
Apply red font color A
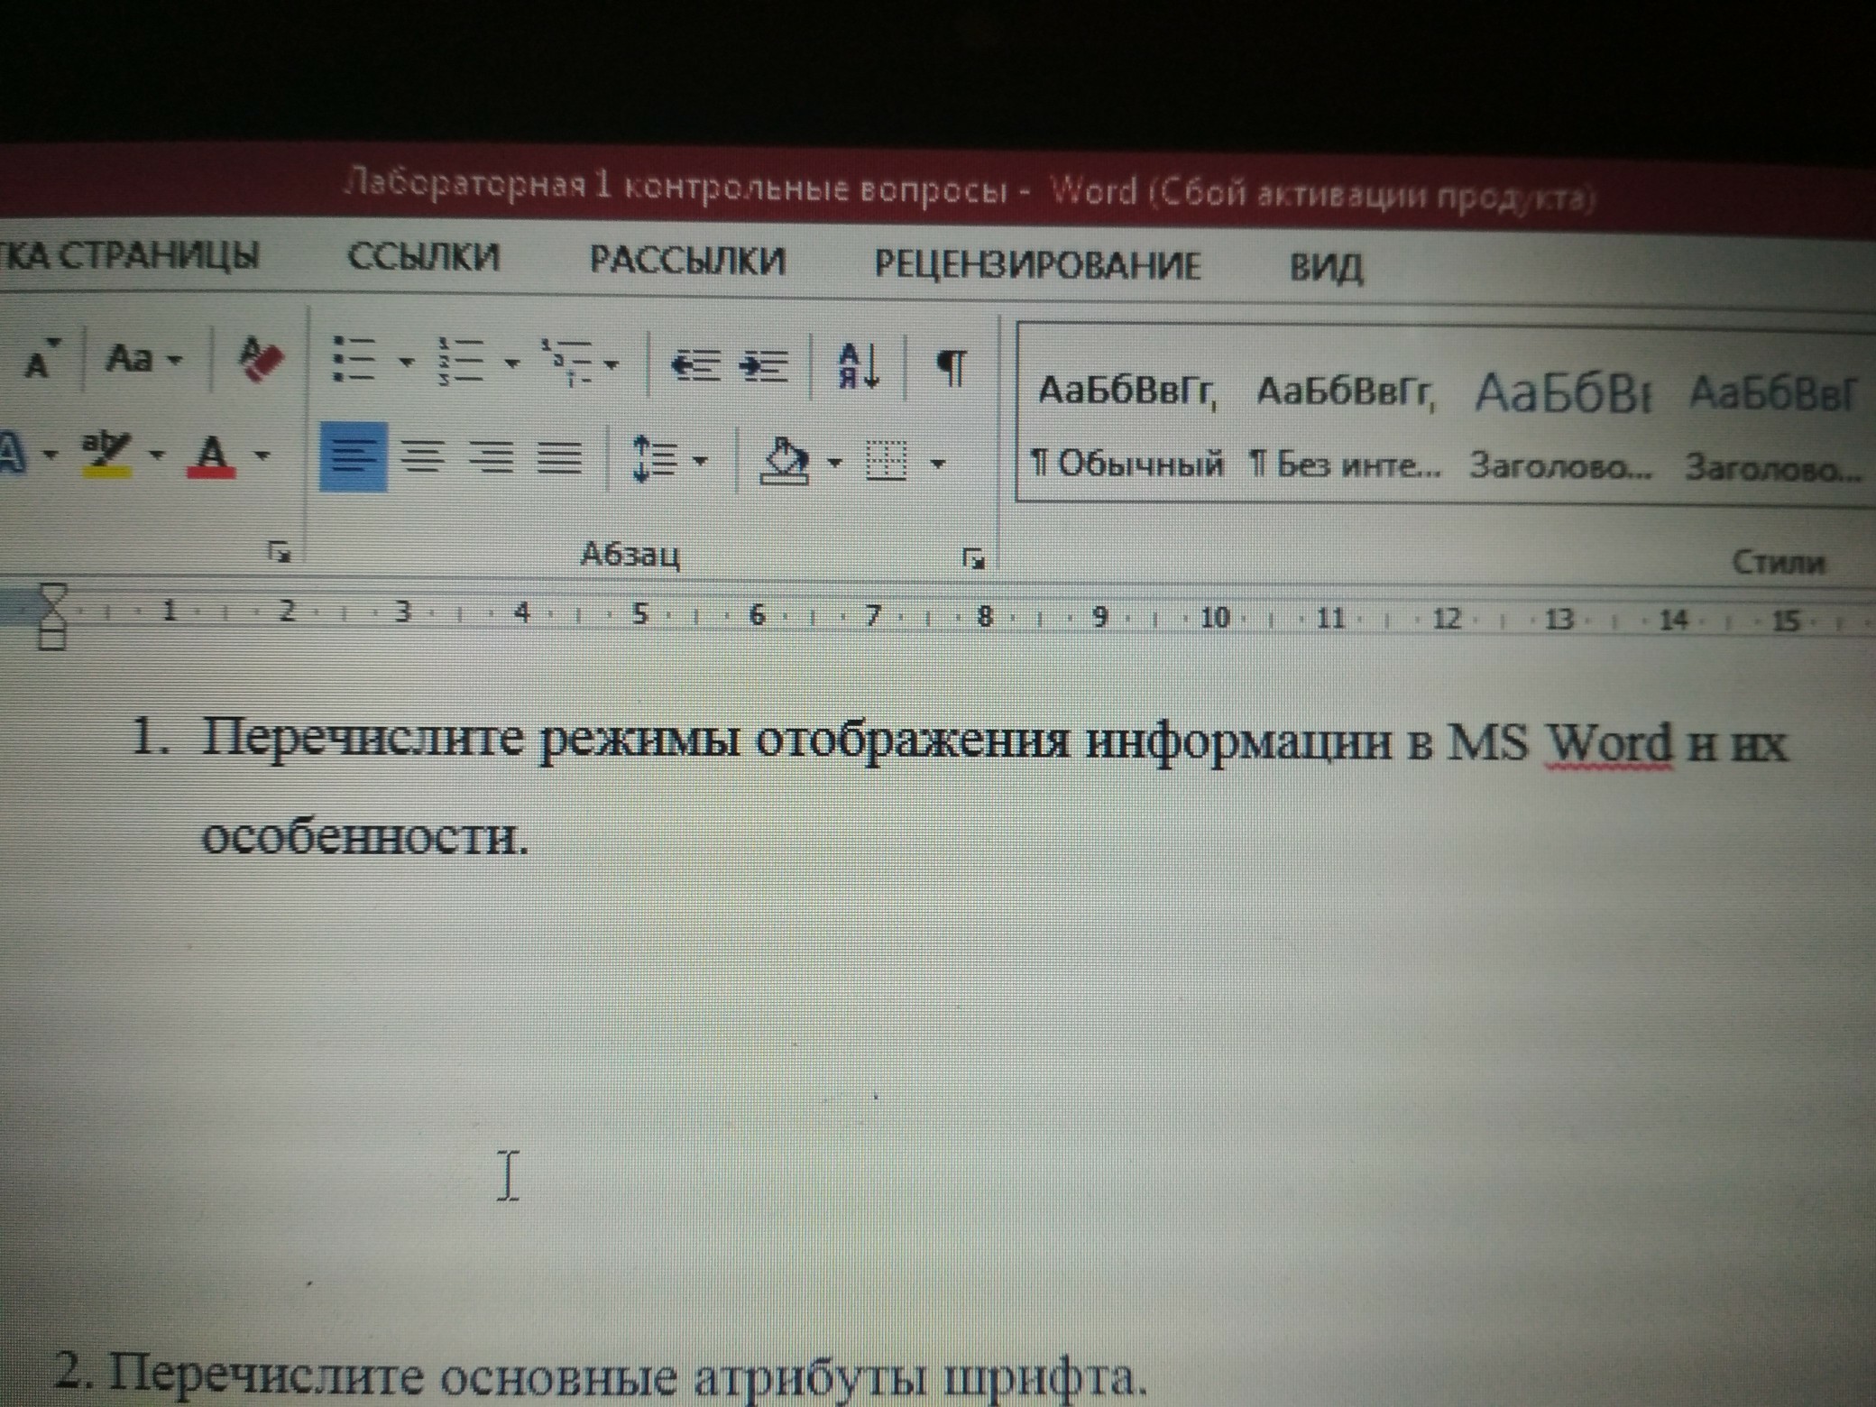(212, 455)
